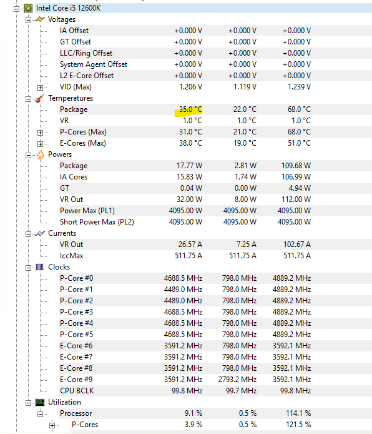The height and width of the screenshot is (434, 372).
Task: Select the GT power row
Action: coord(215,188)
